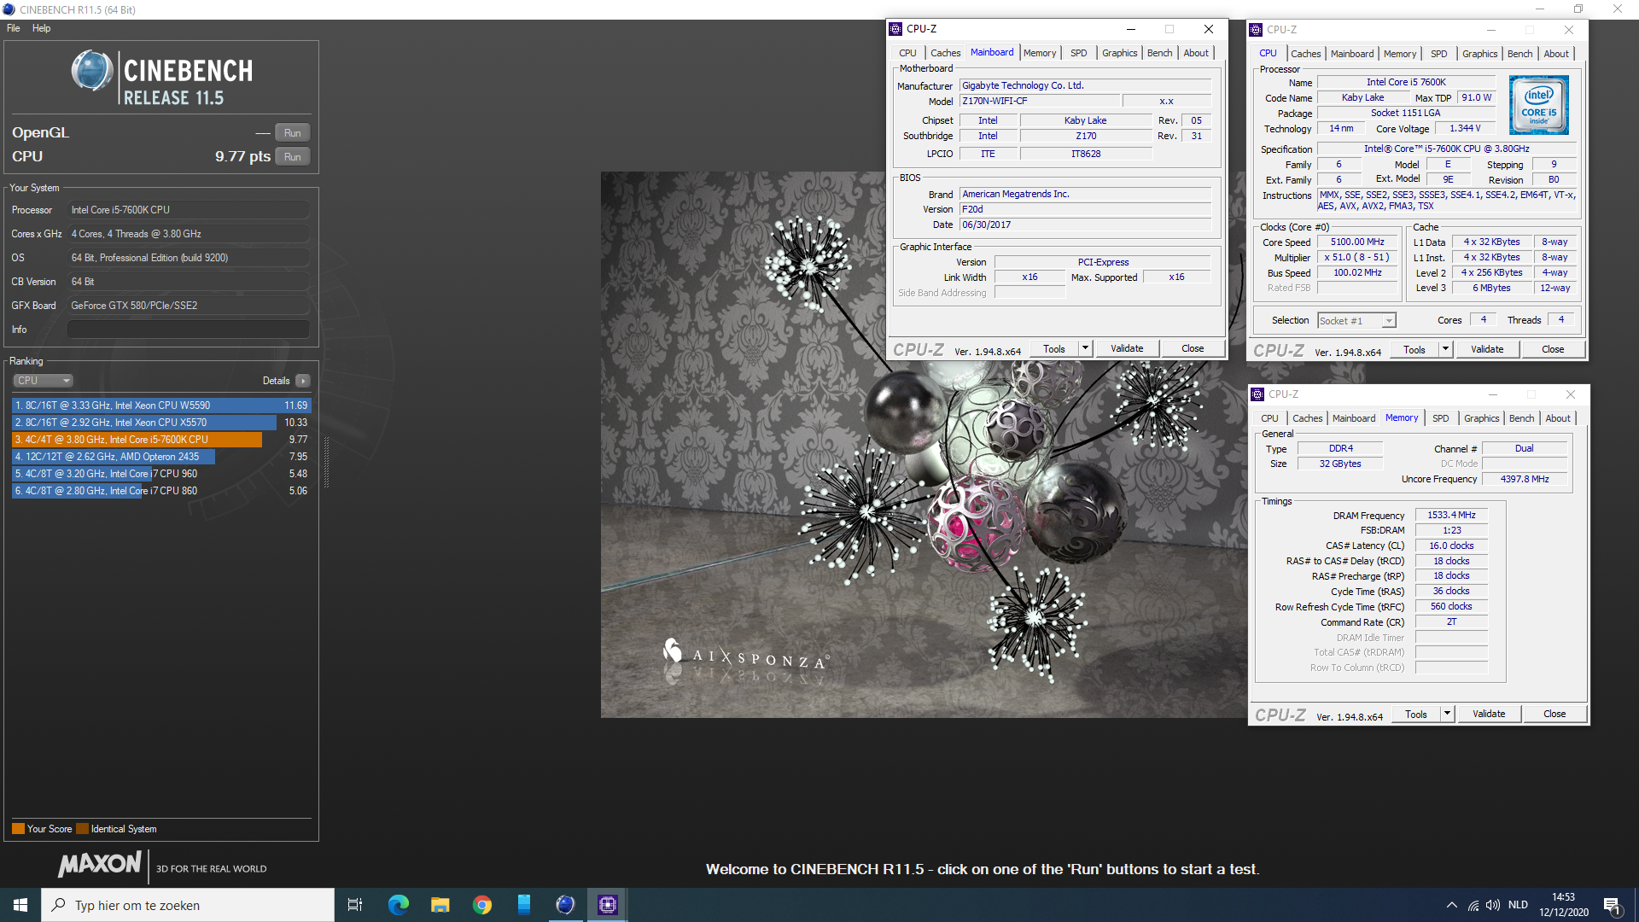Open File Explorer from the taskbar
This screenshot has width=1639, height=922.
(440, 905)
